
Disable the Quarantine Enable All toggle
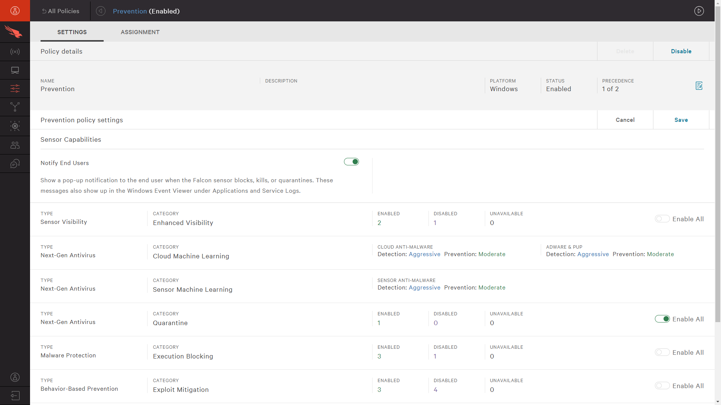pos(662,319)
